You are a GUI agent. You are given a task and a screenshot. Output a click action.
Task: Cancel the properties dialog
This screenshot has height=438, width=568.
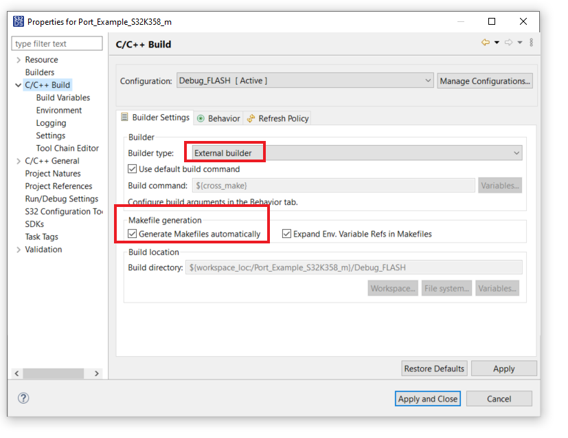499,398
